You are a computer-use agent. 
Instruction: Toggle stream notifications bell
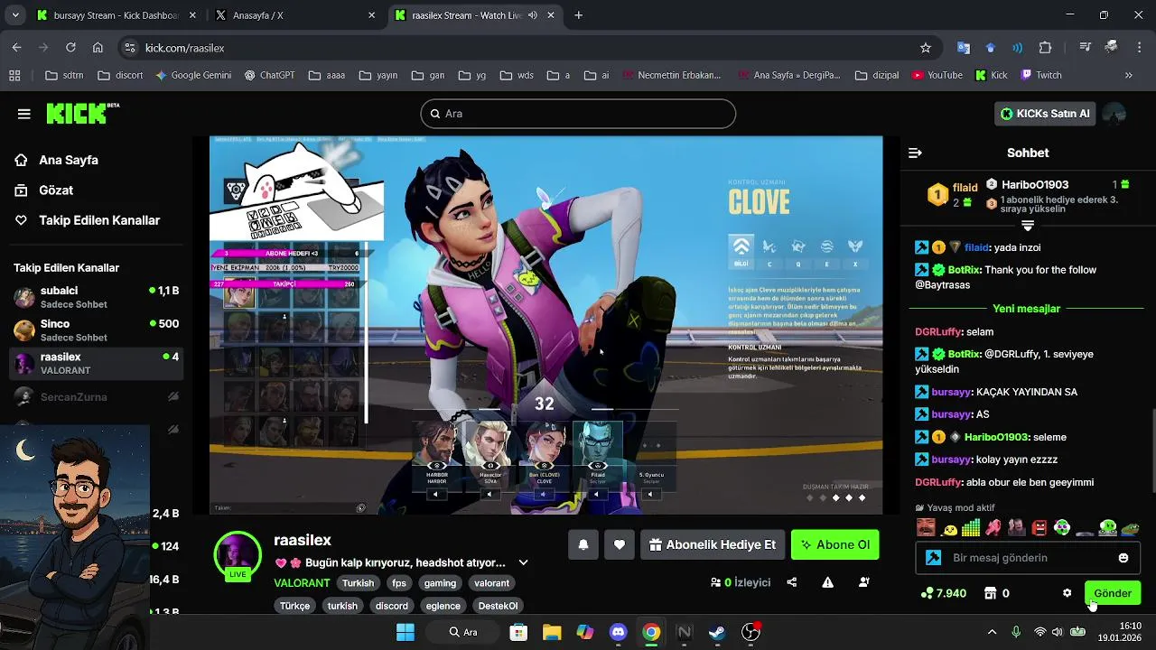583,544
